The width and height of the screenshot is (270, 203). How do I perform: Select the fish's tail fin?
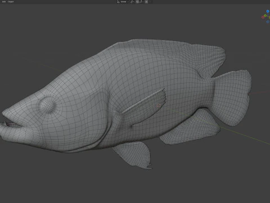[232, 98]
